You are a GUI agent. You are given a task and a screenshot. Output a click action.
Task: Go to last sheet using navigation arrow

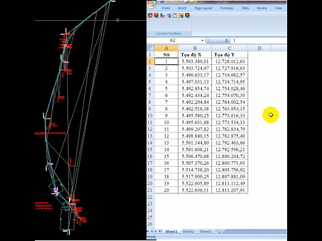(x=160, y=232)
